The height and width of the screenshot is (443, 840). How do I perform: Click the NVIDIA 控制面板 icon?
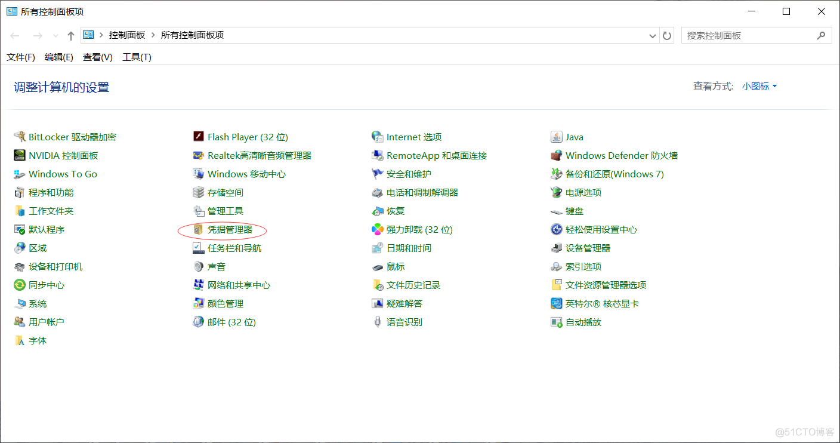pyautogui.click(x=20, y=155)
